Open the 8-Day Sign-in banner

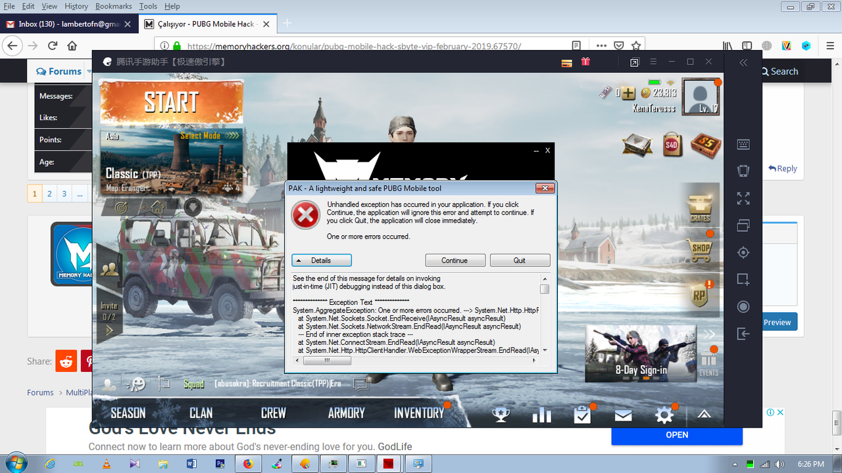[641, 353]
